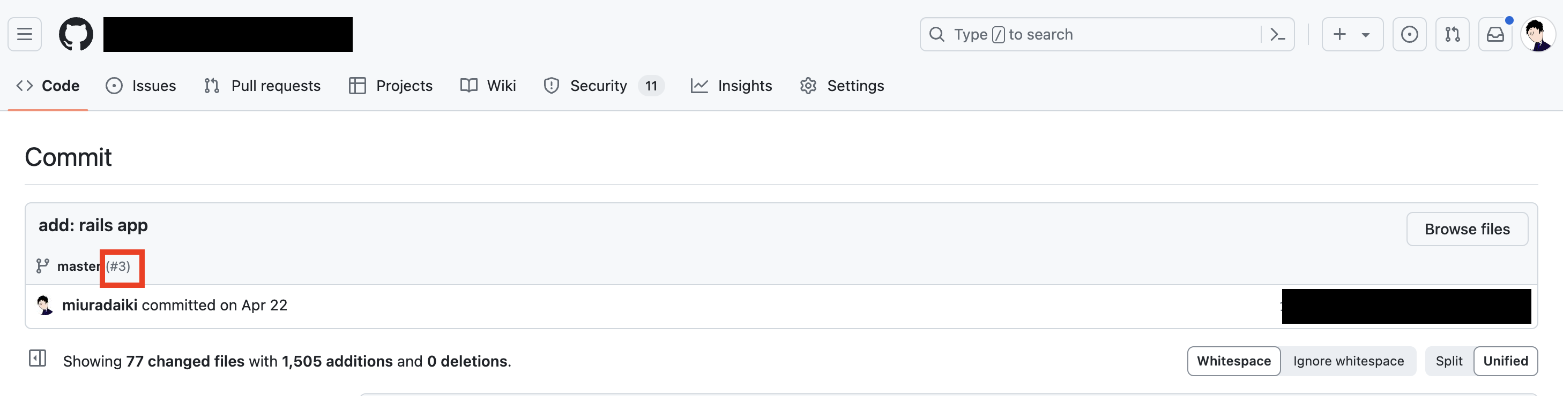Click the GitHub Octocat logo

tap(76, 34)
